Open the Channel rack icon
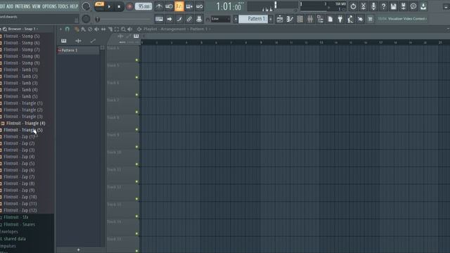This screenshot has width=450, height=253. point(300,19)
